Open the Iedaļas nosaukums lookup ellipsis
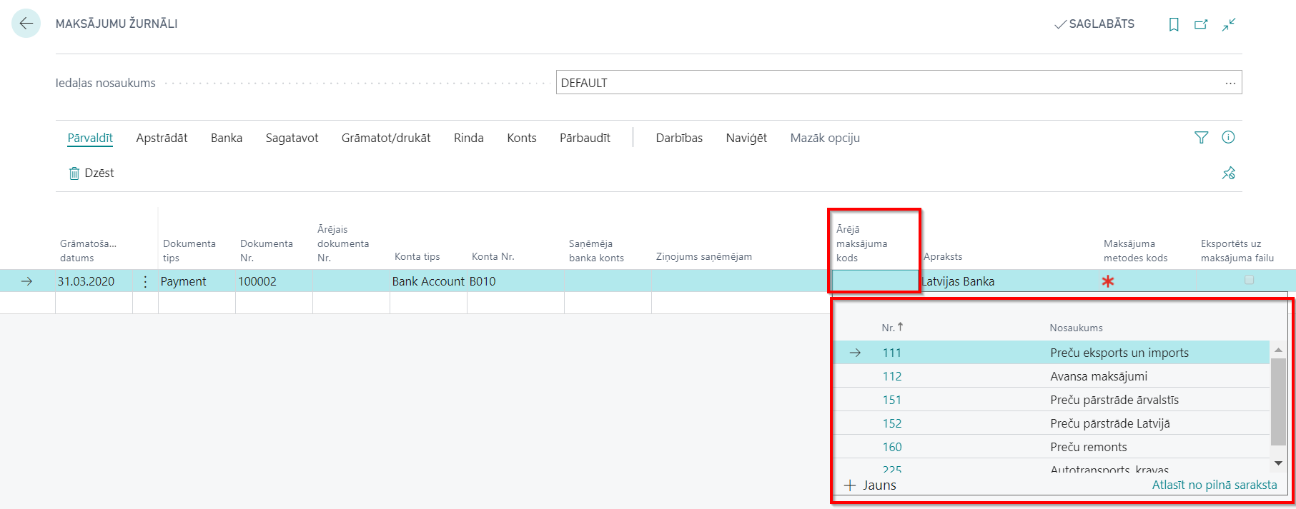Image resolution: width=1296 pixels, height=509 pixels. [x=1230, y=83]
